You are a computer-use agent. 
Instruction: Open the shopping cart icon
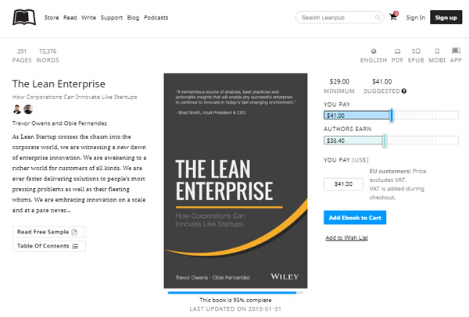coord(393,16)
